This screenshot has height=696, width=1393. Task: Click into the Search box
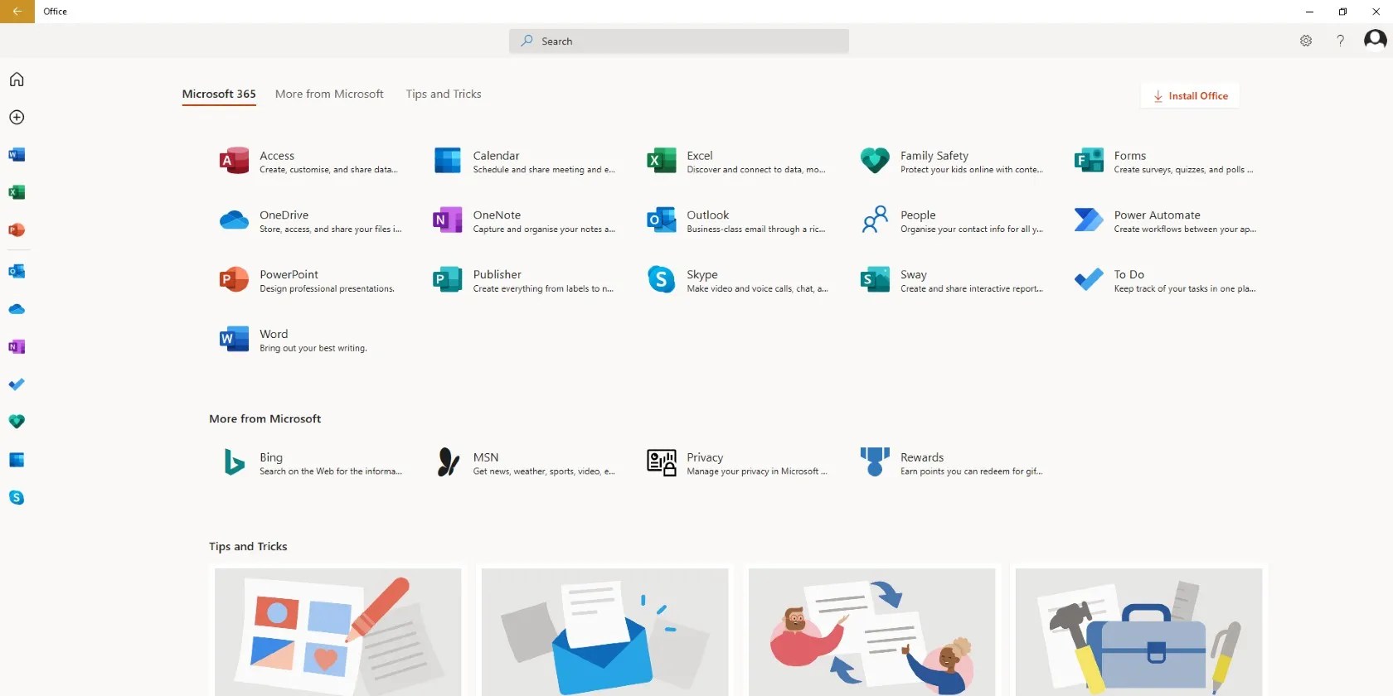click(679, 41)
